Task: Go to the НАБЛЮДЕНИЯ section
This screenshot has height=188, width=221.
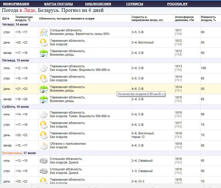Action: click(98, 4)
